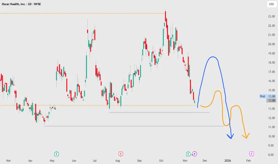Click the 9.00 price axis label
Viewport: 278px width, 164px height.
[x=271, y=146]
